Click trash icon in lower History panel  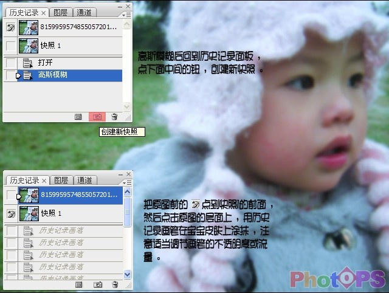tap(115, 284)
